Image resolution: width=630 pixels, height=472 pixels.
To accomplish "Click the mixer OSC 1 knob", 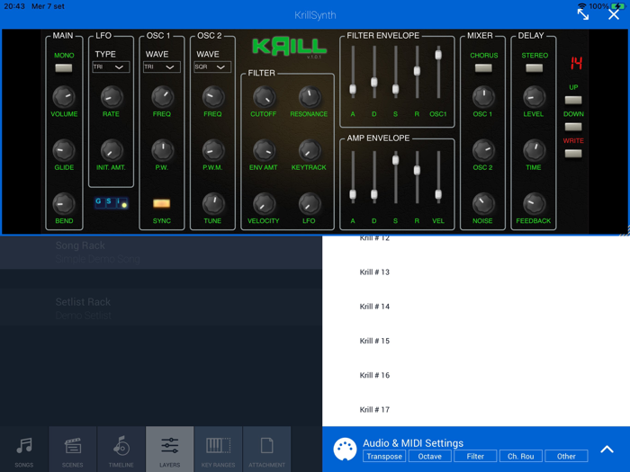I will 483,97.
